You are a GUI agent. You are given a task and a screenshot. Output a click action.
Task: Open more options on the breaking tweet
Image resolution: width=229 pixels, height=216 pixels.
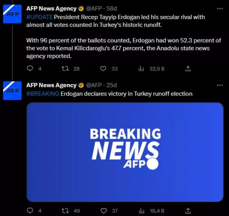tap(220, 85)
